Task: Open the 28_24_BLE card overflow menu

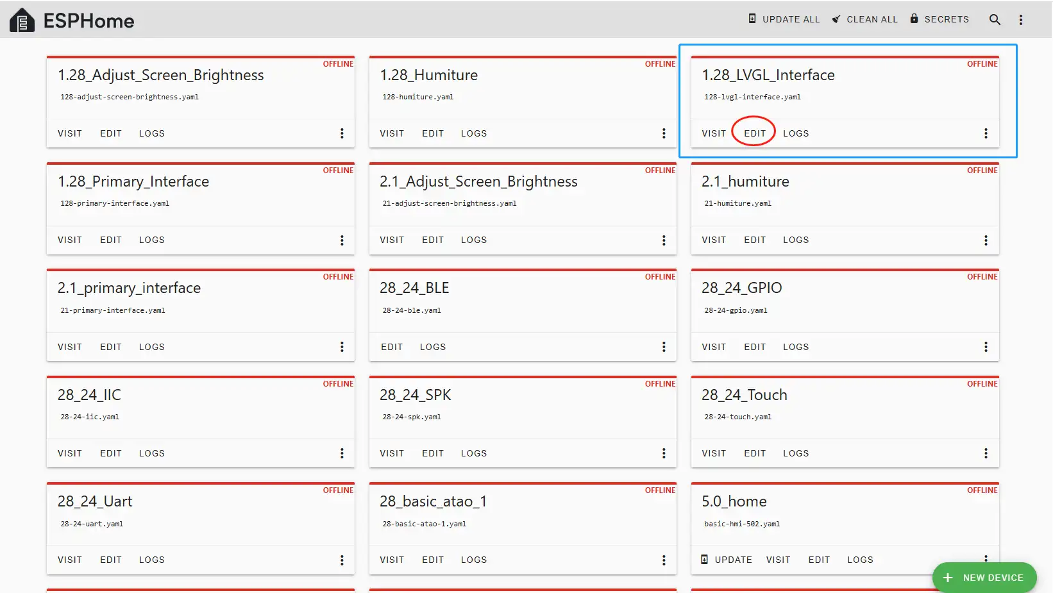Action: tap(664, 347)
